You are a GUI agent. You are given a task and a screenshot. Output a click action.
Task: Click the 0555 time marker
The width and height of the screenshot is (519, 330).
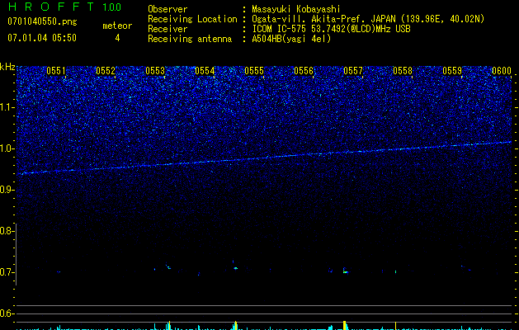pos(254,71)
